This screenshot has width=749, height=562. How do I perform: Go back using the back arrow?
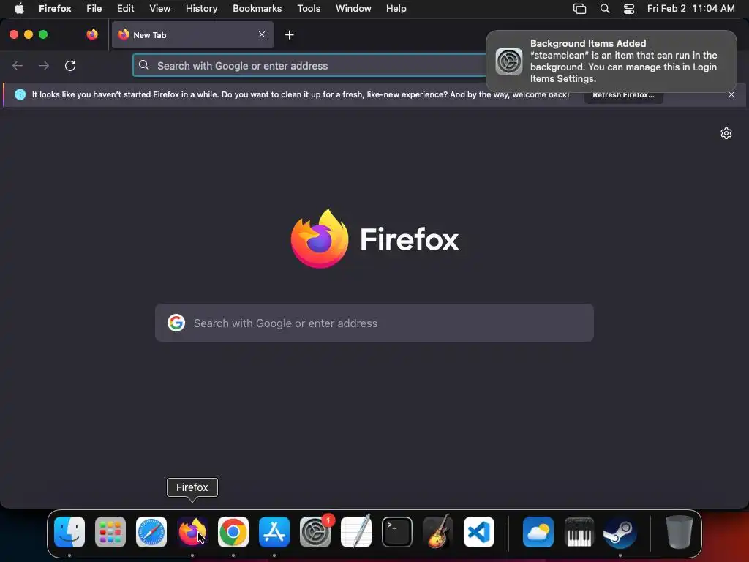[18, 66]
